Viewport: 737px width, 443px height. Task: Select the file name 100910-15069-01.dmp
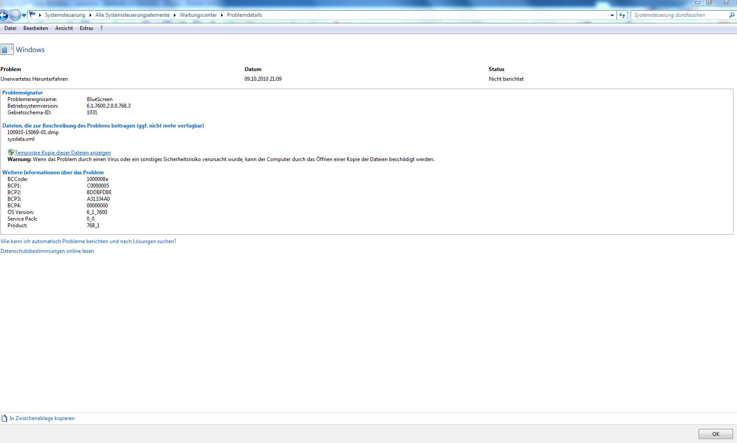33,132
